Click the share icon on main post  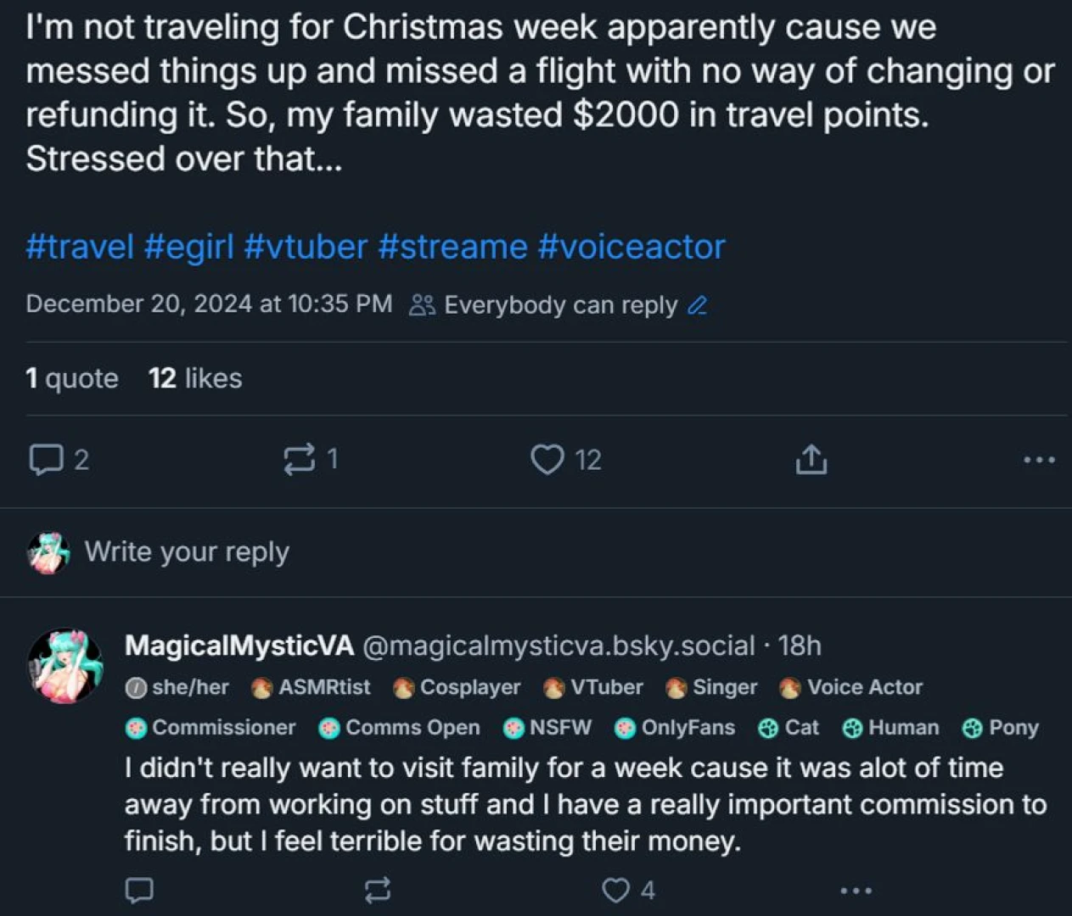point(811,460)
